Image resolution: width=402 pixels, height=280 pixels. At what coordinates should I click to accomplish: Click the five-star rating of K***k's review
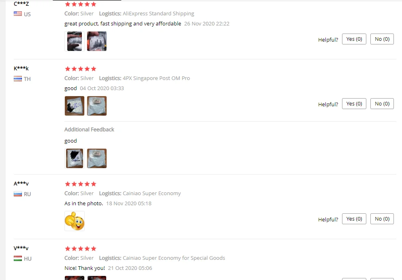click(81, 69)
